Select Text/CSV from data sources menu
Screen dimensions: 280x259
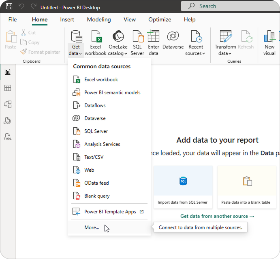click(x=94, y=157)
